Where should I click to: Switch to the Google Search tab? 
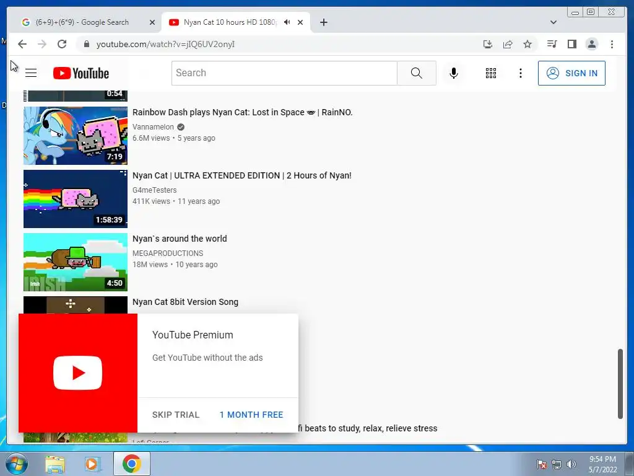tap(82, 22)
